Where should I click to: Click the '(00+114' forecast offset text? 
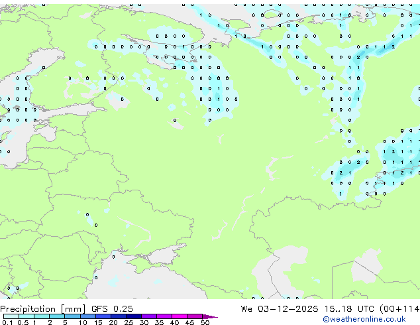coord(399,309)
